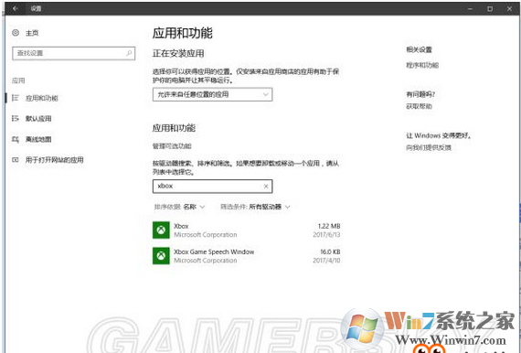Open 离线地图 settings page
Screen dimensions: 521x353
pos(38,139)
